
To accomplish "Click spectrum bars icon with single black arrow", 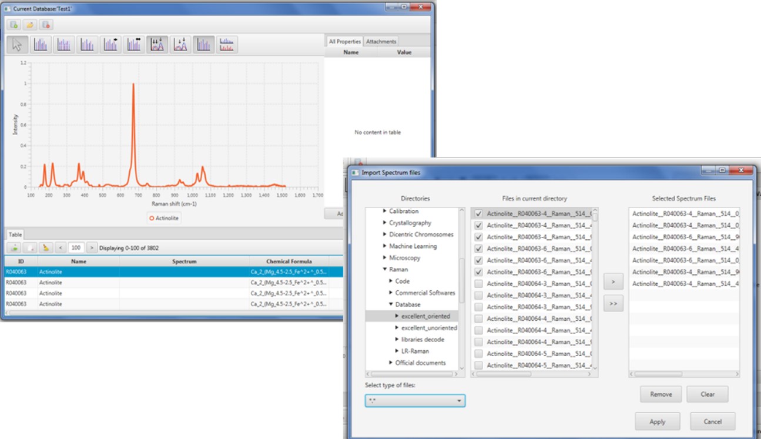I will pyautogui.click(x=110, y=45).
